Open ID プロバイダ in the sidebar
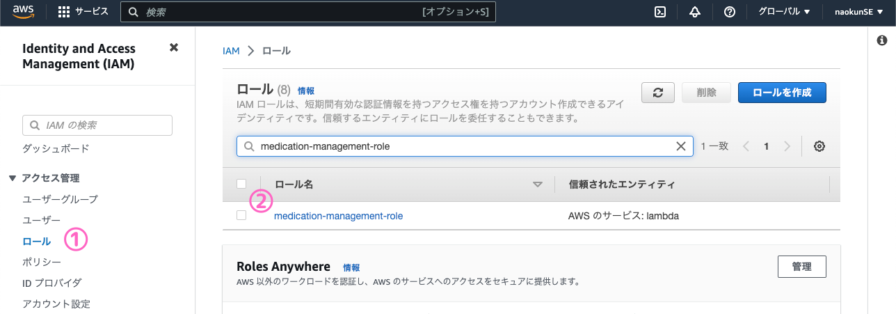 (52, 283)
